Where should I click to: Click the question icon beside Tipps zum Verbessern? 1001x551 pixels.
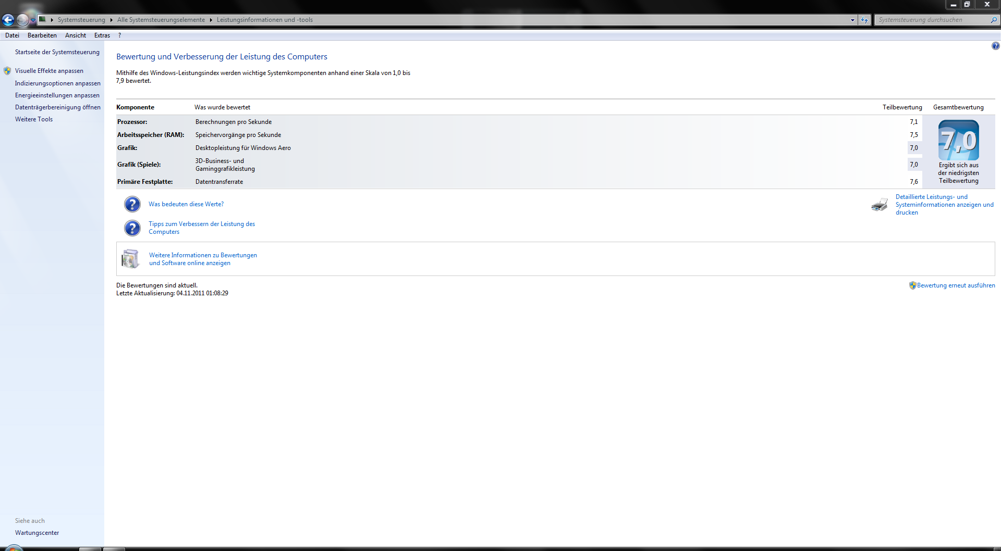[132, 228]
